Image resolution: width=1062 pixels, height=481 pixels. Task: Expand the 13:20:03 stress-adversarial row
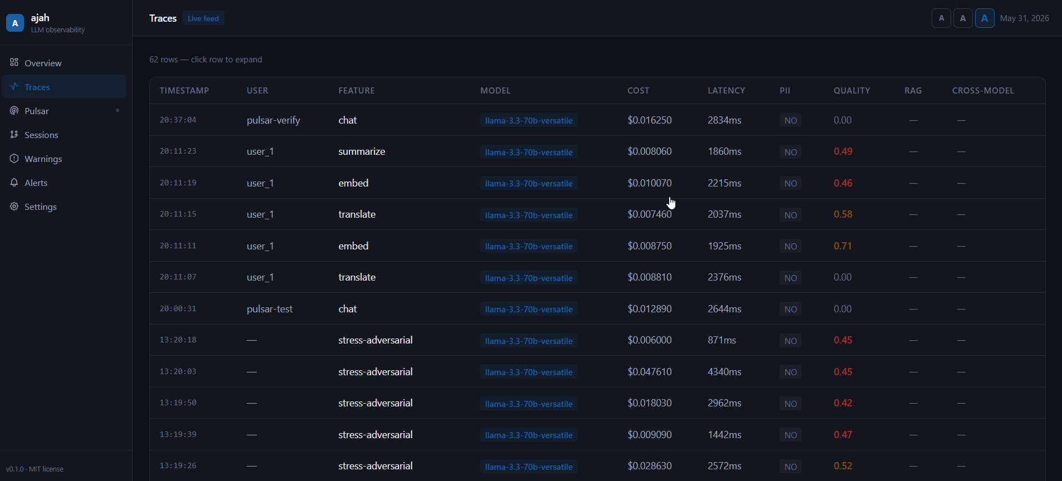597,371
